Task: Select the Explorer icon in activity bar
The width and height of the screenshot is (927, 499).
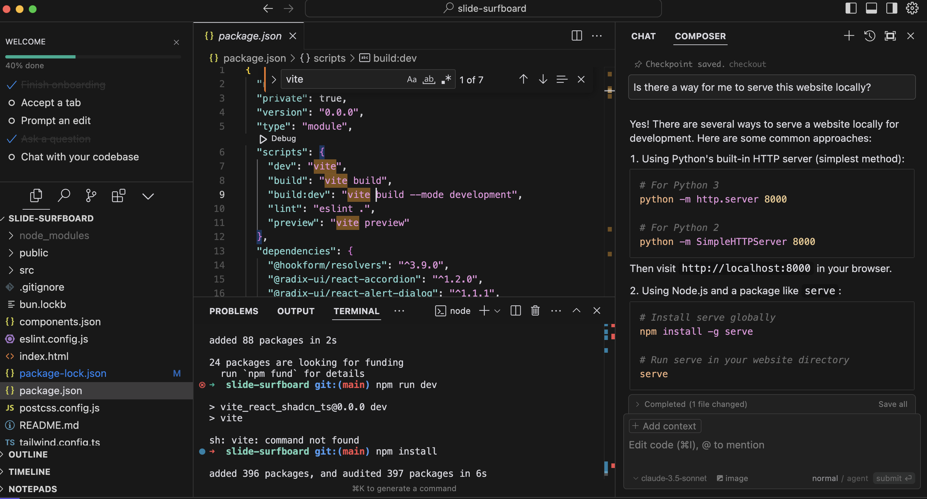Action: 36,196
